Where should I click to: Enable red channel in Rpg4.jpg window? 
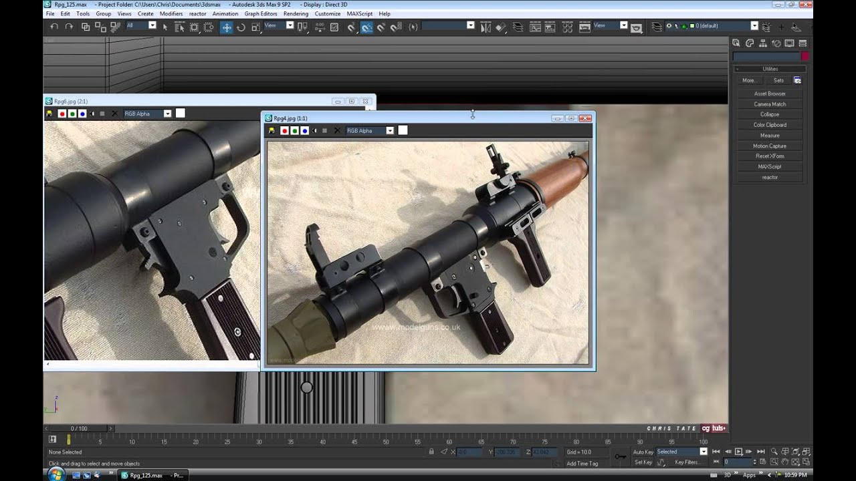(284, 131)
